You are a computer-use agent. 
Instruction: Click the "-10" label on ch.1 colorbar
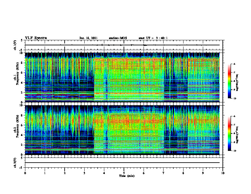(x=234, y=99)
